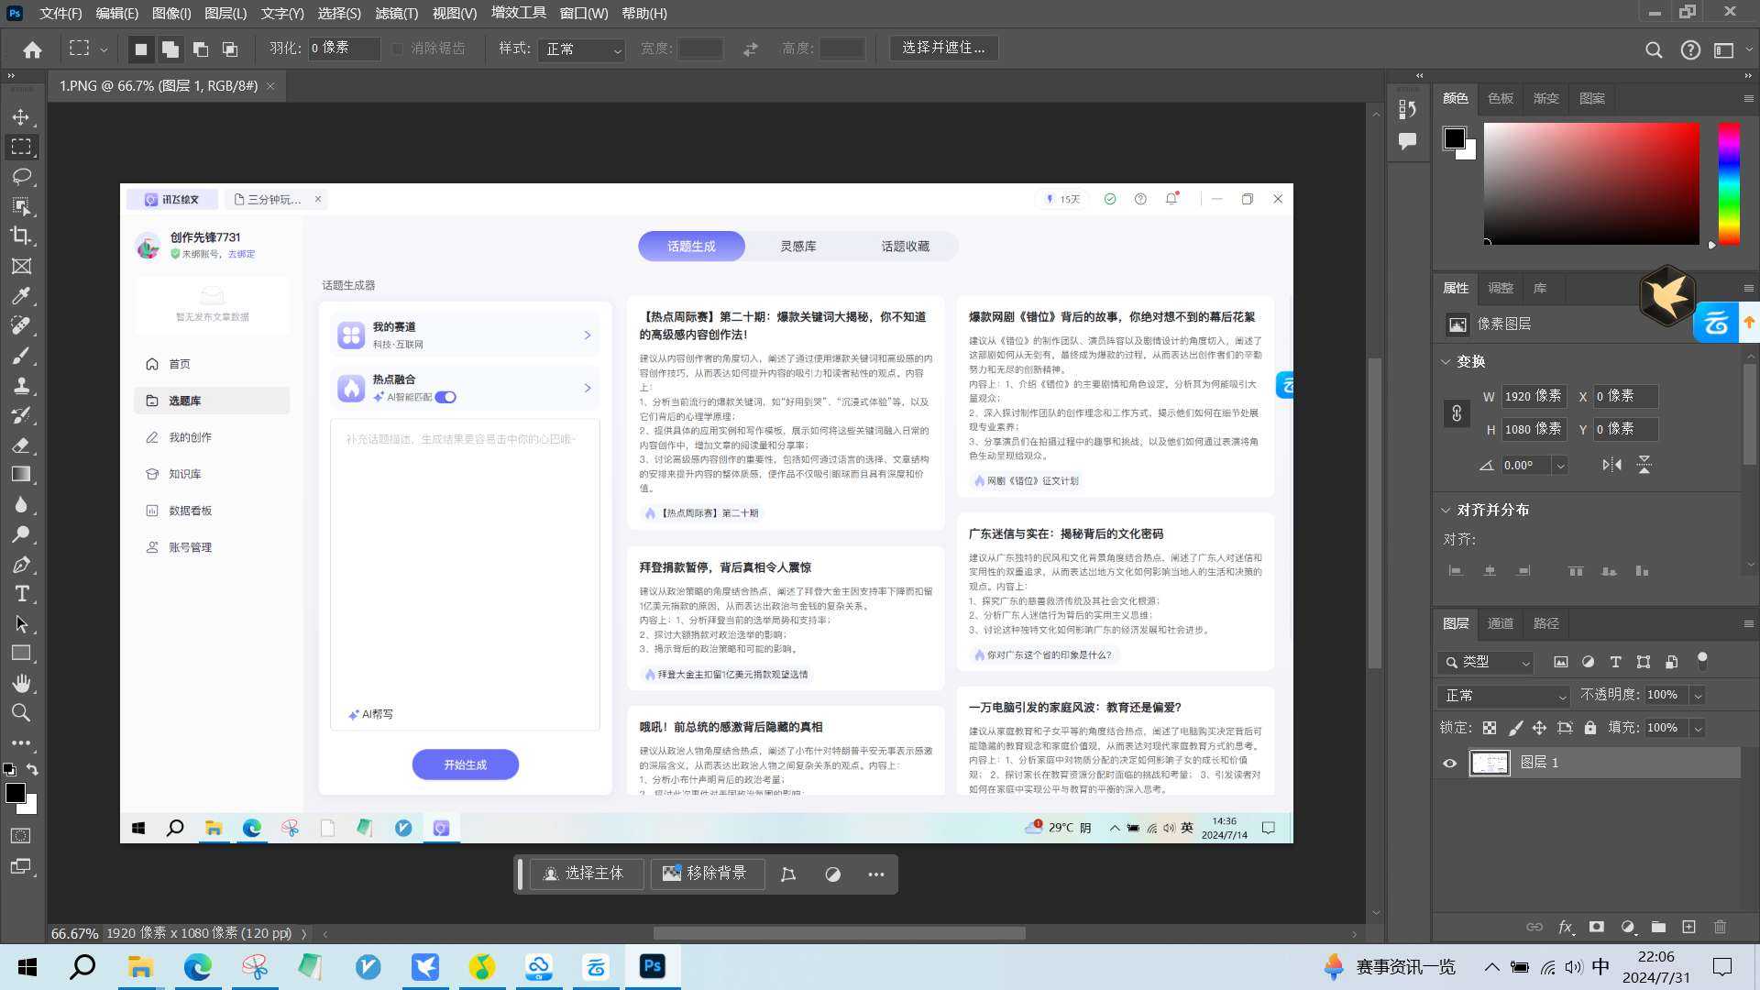Open the 不透明度 dropdown arrow
Viewport: 1760px width, 990px height.
[x=1698, y=696]
